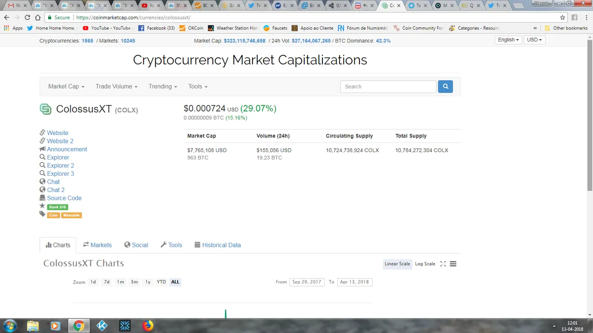The width and height of the screenshot is (593, 333).
Task: Select Linear Scale chart option
Action: coord(397,264)
